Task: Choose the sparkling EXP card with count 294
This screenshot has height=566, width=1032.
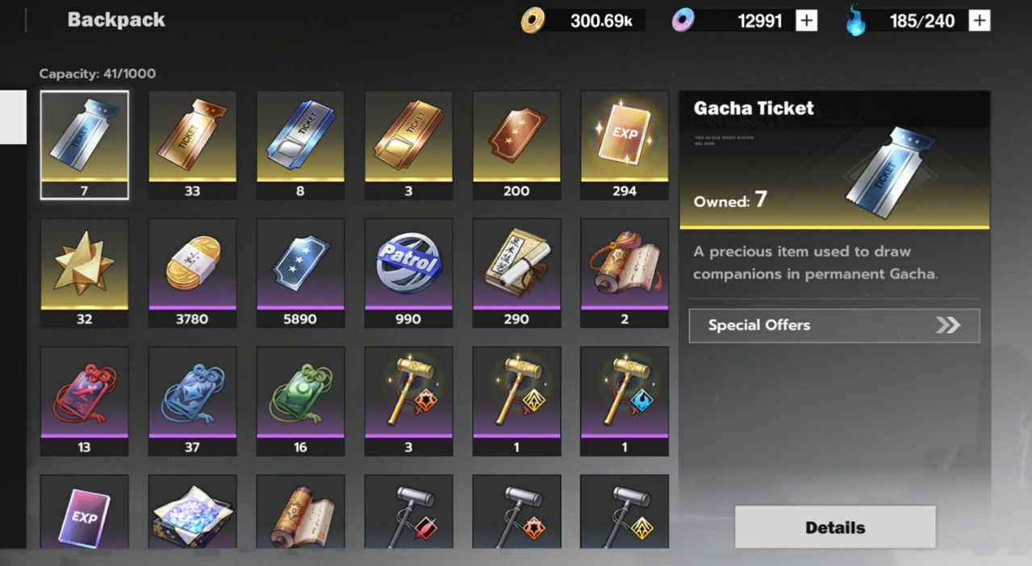Action: click(x=625, y=145)
